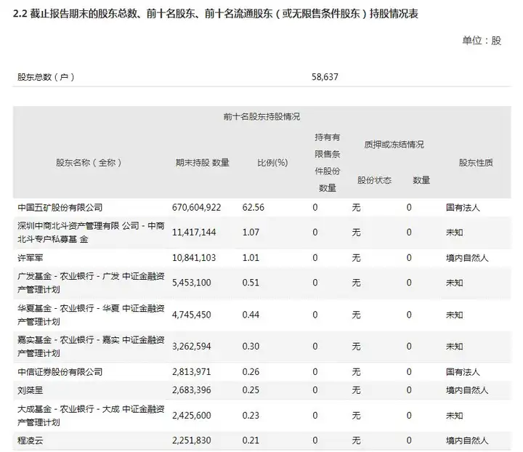Image resolution: width=523 pixels, height=452 pixels.
Task: Click 未知 in 华夏基金 row
Action: pos(454,315)
